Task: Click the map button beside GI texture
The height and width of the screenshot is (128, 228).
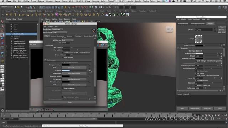Action: pos(89,70)
